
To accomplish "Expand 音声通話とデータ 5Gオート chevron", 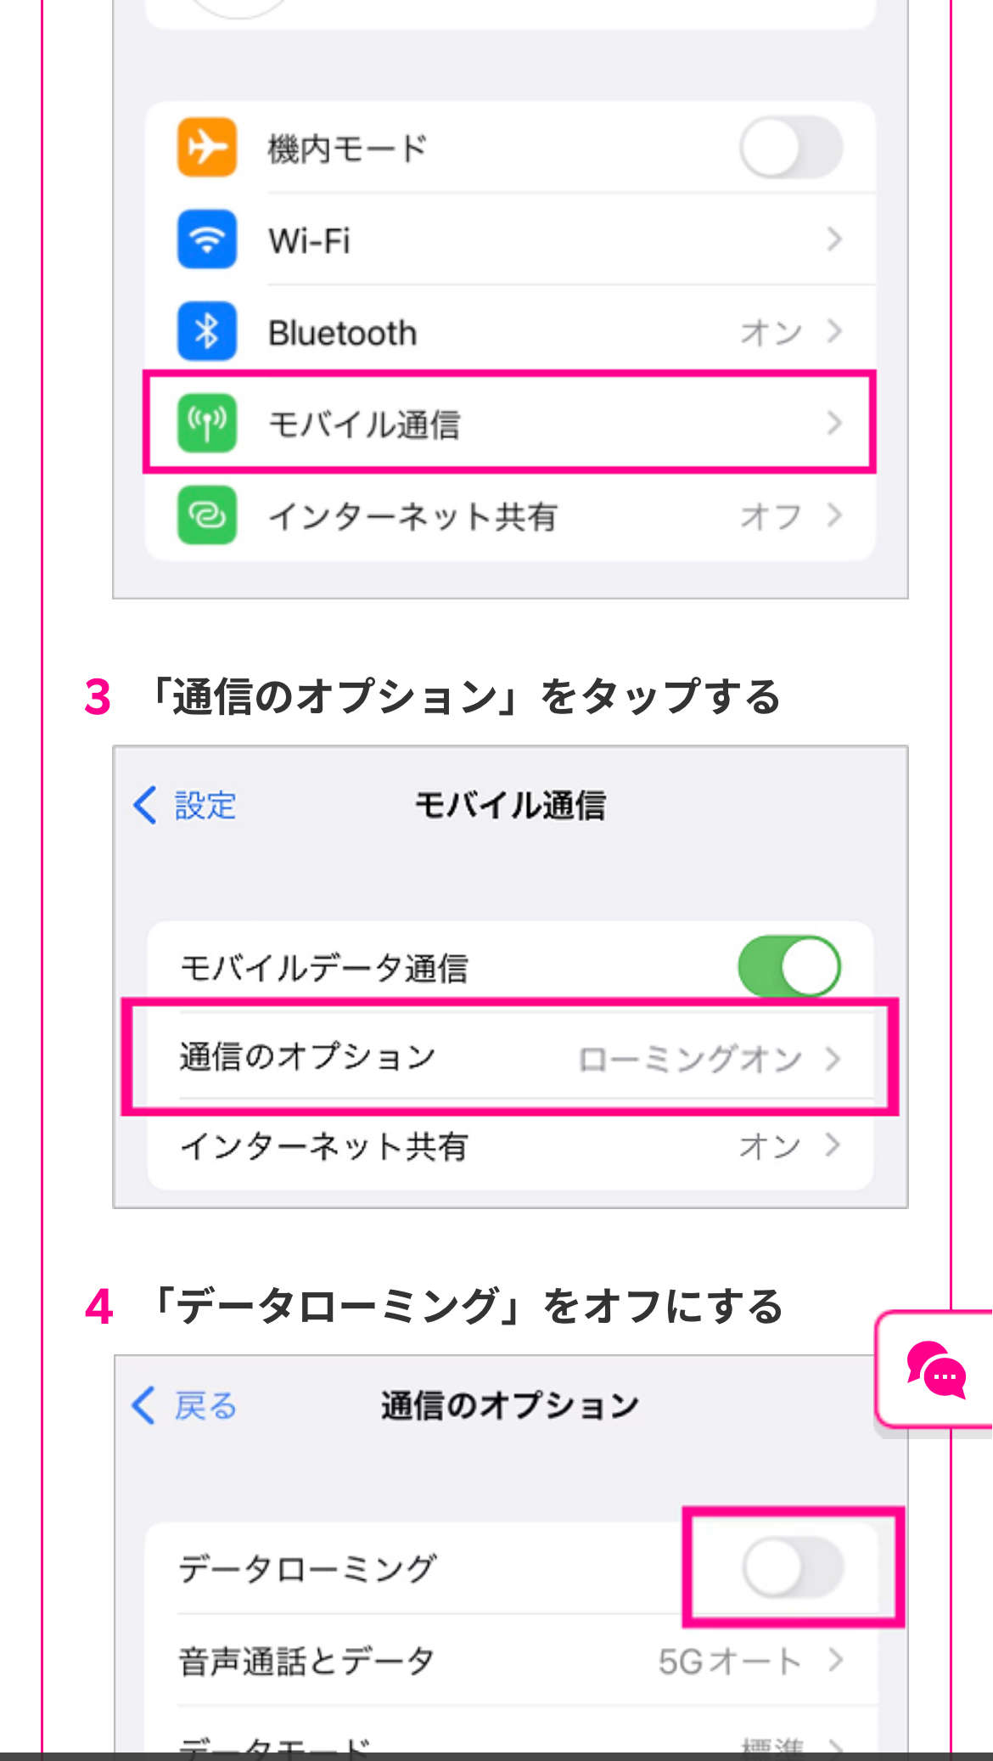I will 836,1660.
